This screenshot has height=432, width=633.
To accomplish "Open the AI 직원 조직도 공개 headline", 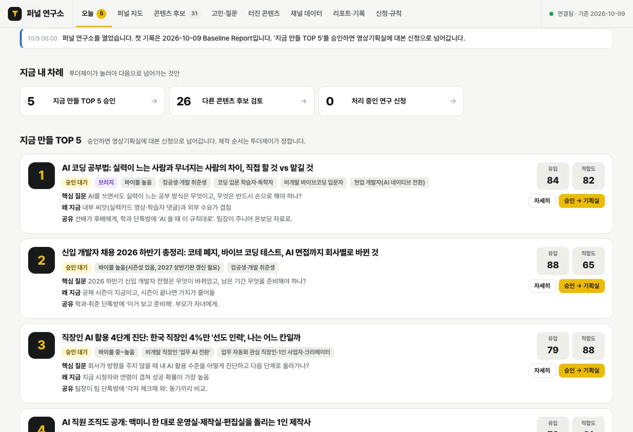I will click(x=186, y=422).
